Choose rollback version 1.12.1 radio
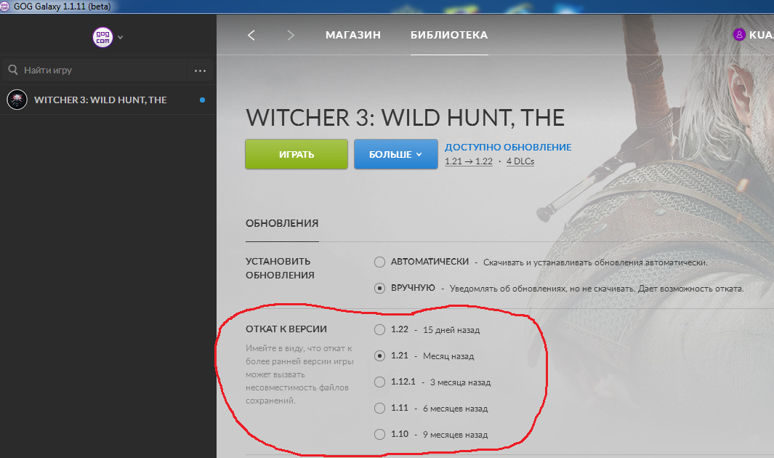The width and height of the screenshot is (774, 458). [x=379, y=382]
